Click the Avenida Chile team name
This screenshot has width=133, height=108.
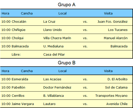click(117, 104)
